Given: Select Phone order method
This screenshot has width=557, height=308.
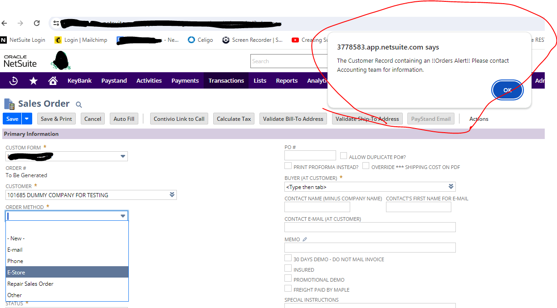Looking at the screenshot, I should (67, 261).
